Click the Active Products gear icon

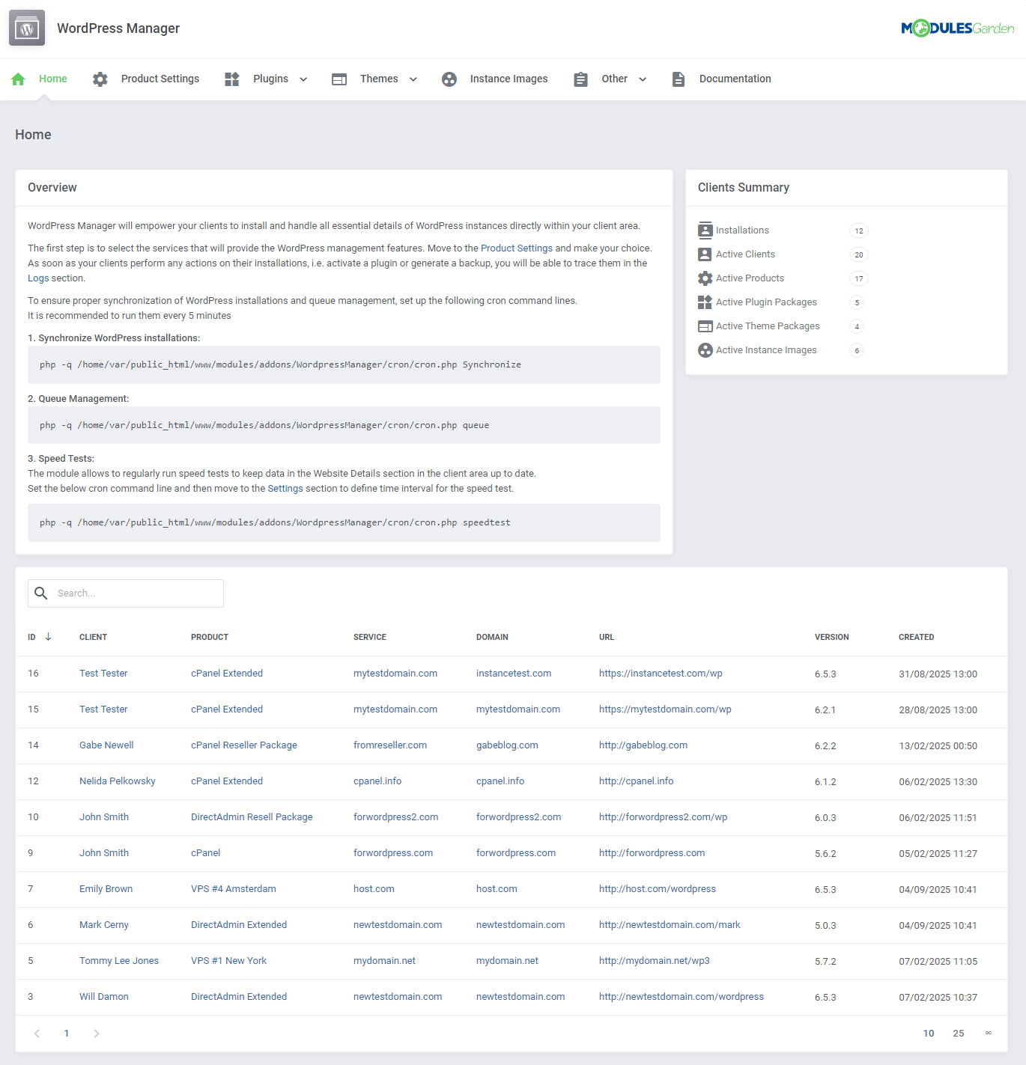pos(705,278)
